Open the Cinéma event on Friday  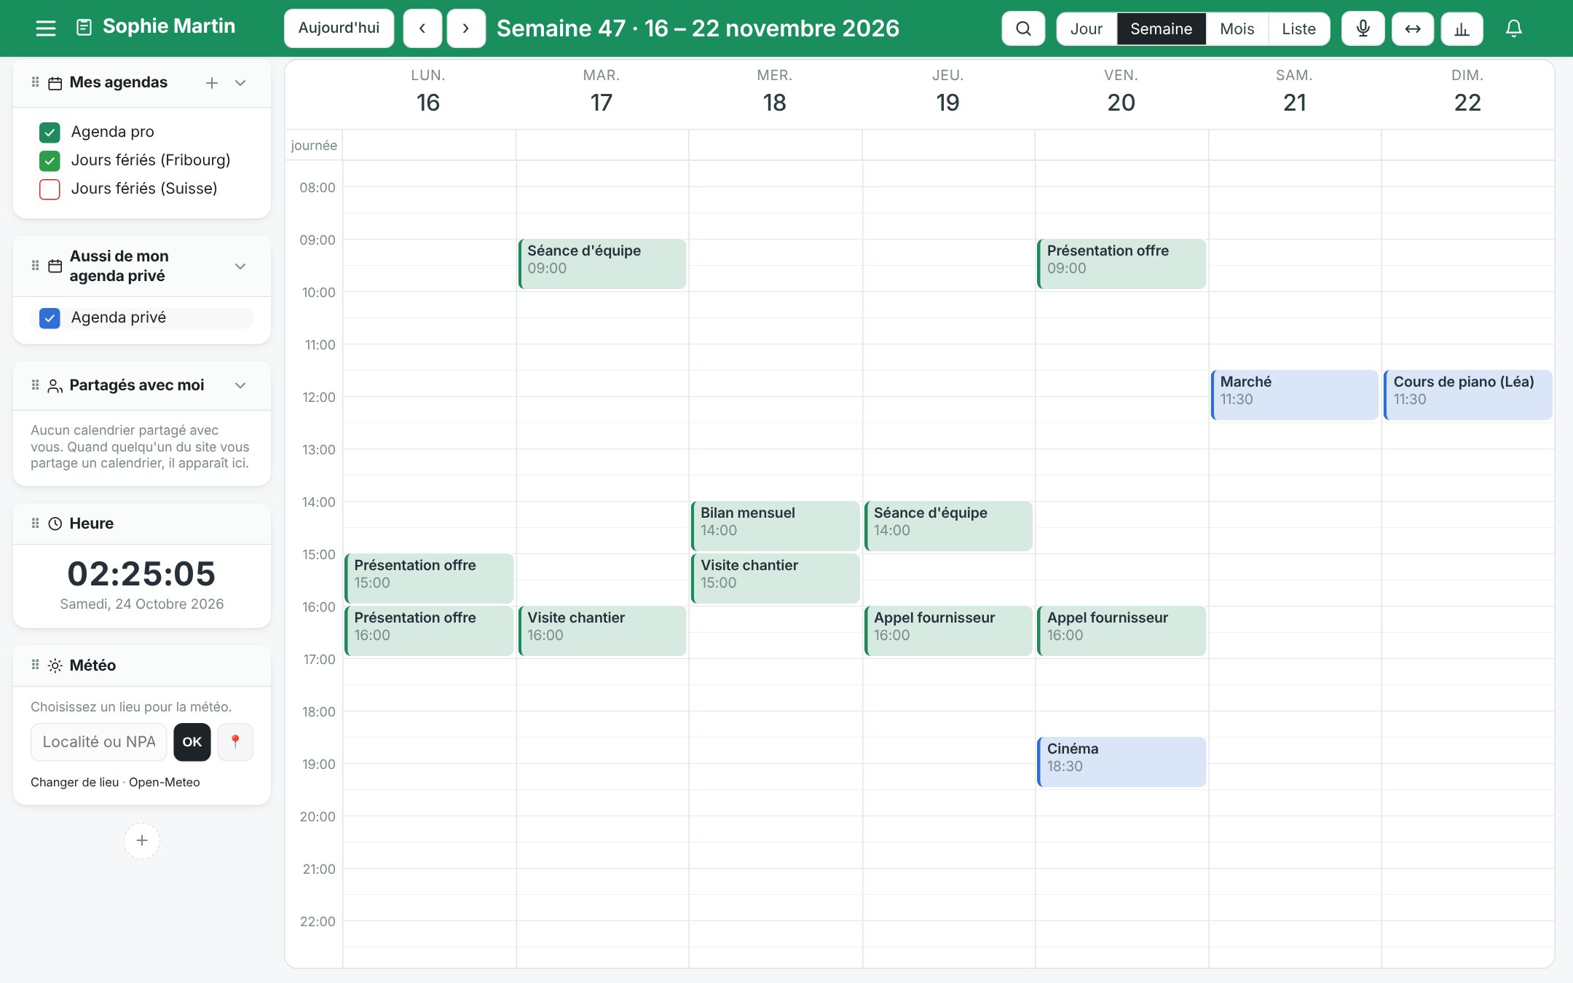point(1121,762)
